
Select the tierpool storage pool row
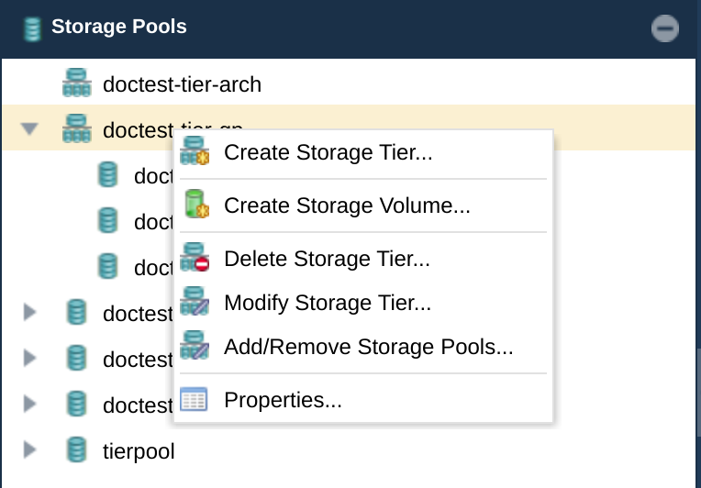[x=349, y=450]
